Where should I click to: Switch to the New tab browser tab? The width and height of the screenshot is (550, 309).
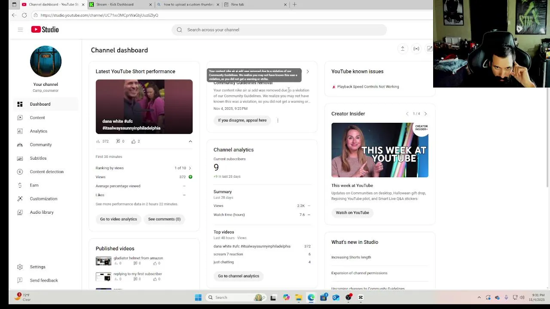pos(256,4)
